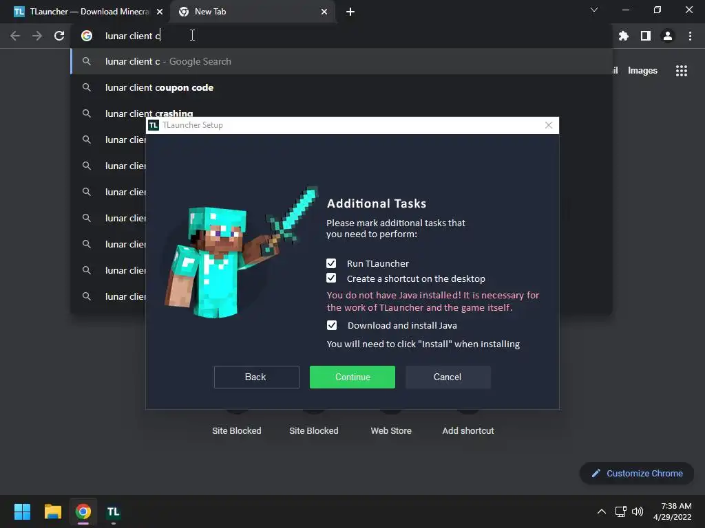Open Windows Start menu

click(x=22, y=511)
